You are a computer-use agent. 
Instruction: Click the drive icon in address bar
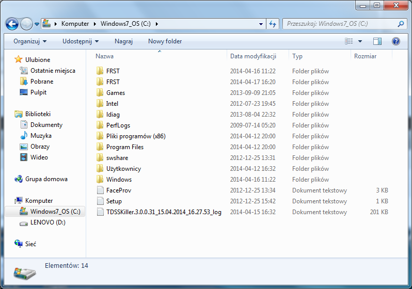point(46,23)
